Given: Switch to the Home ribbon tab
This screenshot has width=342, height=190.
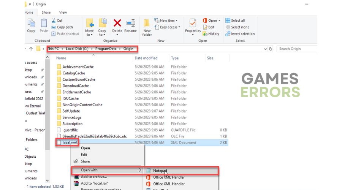Looking at the screenshot, I should tap(29, 13).
